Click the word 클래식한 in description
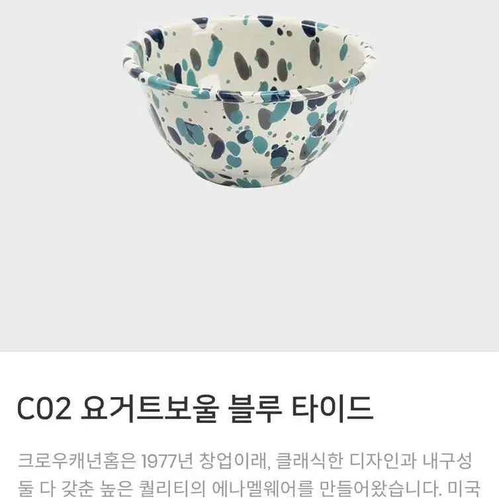 (310, 461)
